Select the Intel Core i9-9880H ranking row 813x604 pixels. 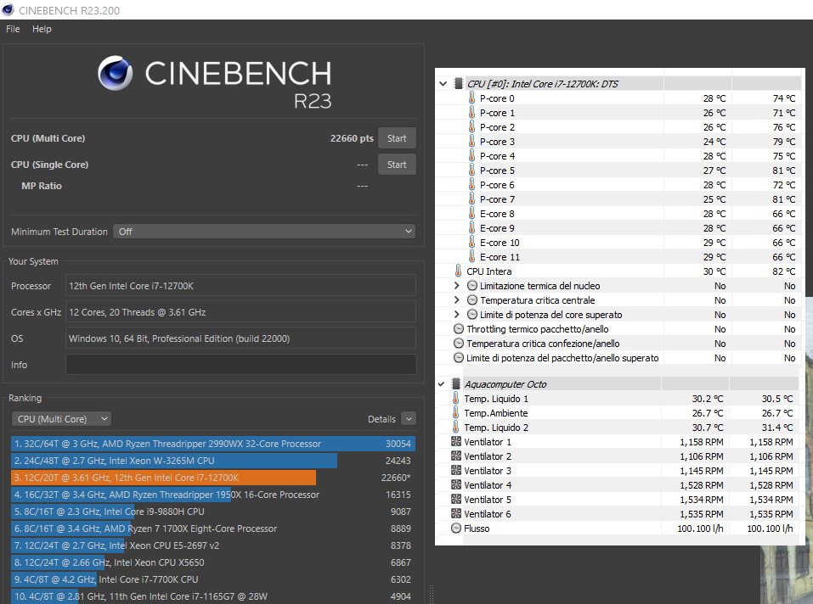pyautogui.click(x=213, y=512)
